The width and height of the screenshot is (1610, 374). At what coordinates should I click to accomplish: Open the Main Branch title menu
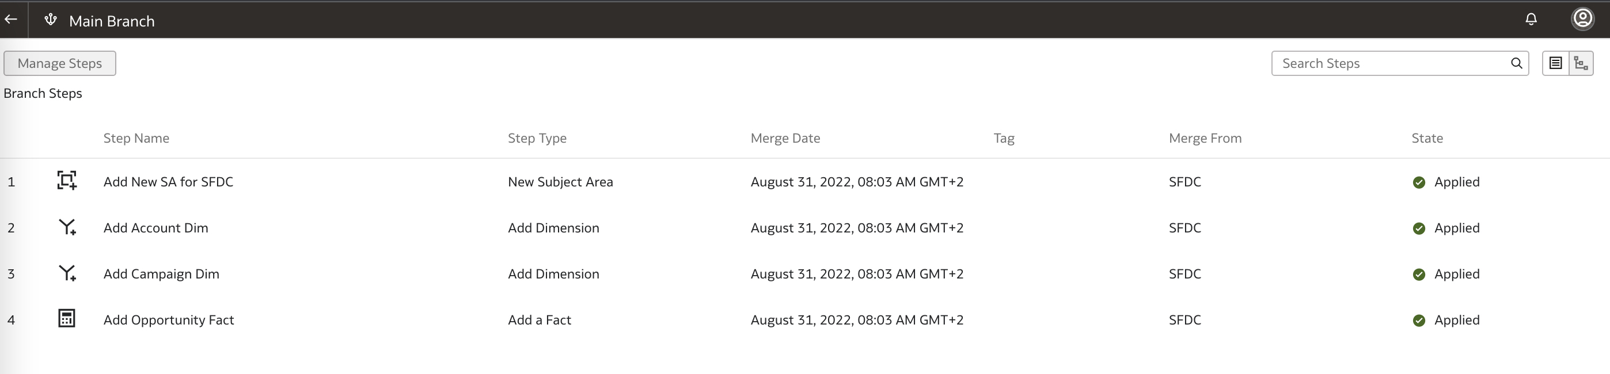coord(112,20)
